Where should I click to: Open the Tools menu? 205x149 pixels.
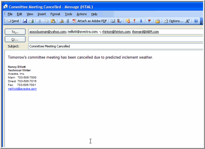point(69,14)
